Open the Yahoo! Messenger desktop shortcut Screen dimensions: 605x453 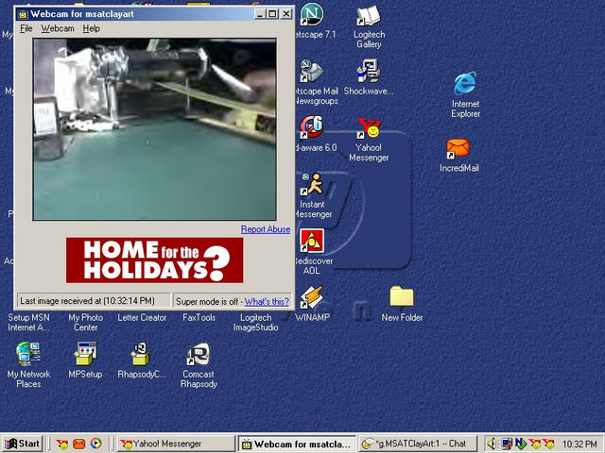pos(369,128)
